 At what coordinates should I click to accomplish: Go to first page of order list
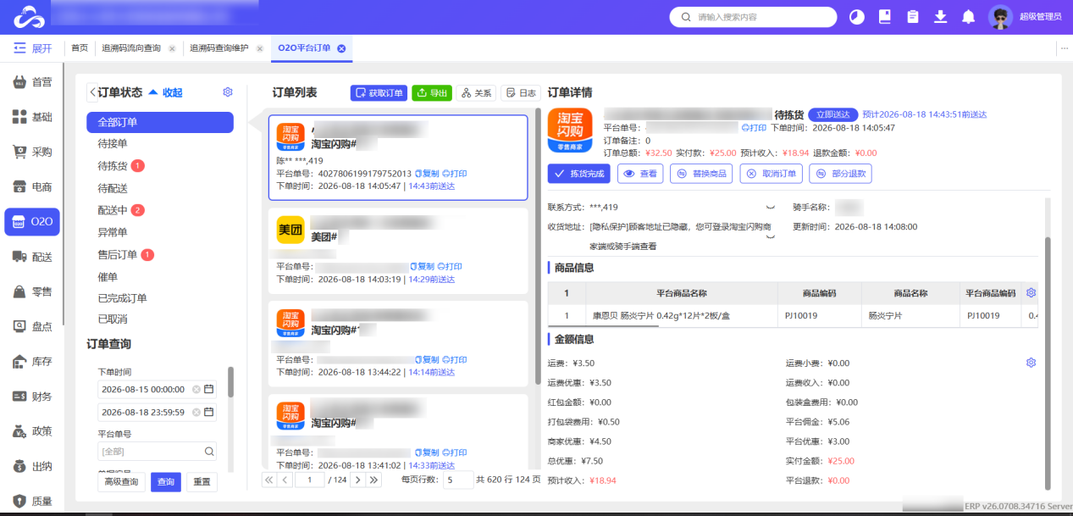[x=269, y=480]
